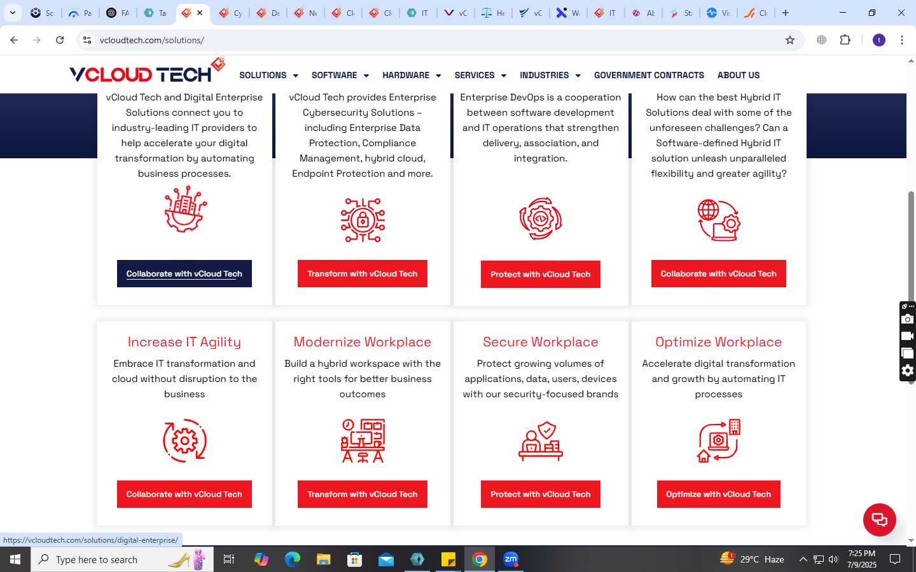Click the Digital Enterprise ship-gear icon

point(185,209)
